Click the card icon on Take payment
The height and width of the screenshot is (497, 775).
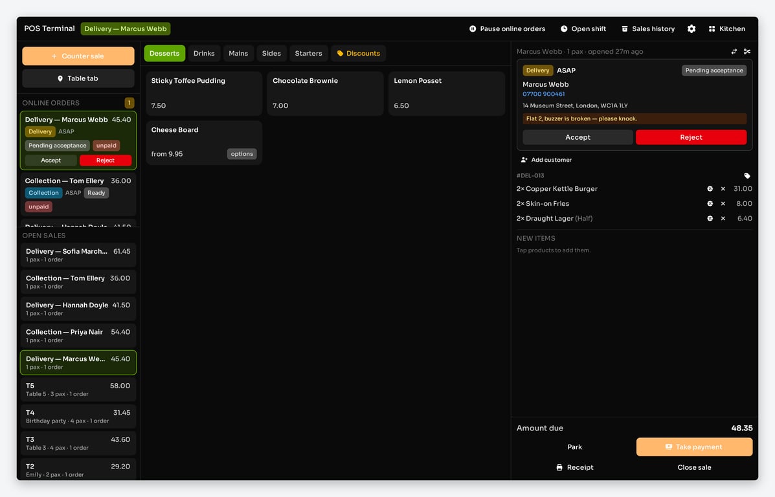click(x=668, y=447)
